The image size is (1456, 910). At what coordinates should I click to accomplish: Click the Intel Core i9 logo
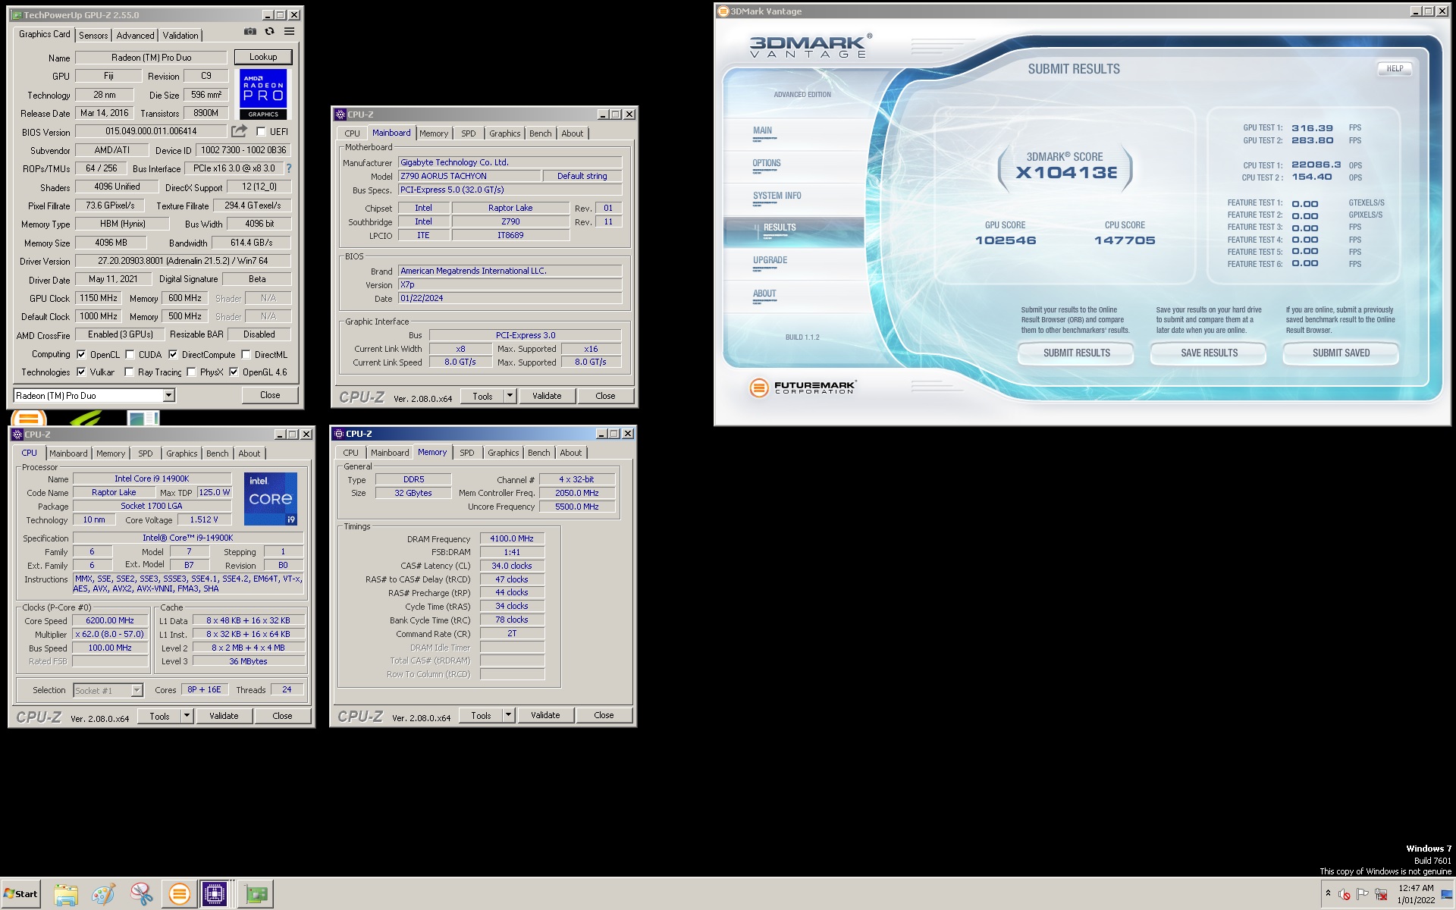coord(271,499)
